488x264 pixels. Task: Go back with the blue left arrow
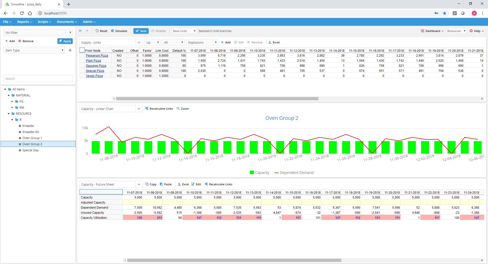[x=81, y=31]
